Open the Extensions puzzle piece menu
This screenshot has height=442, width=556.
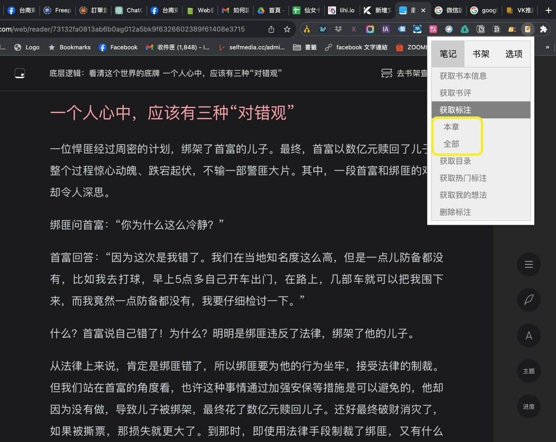pos(543,29)
